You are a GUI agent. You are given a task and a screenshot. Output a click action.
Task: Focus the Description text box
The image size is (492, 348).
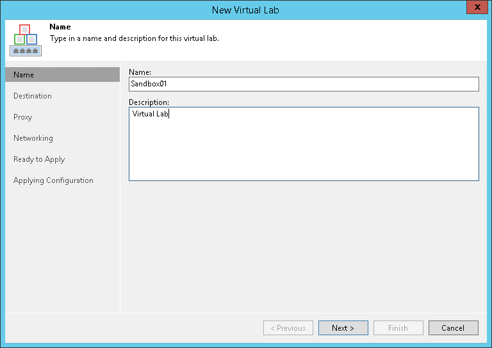(x=304, y=144)
